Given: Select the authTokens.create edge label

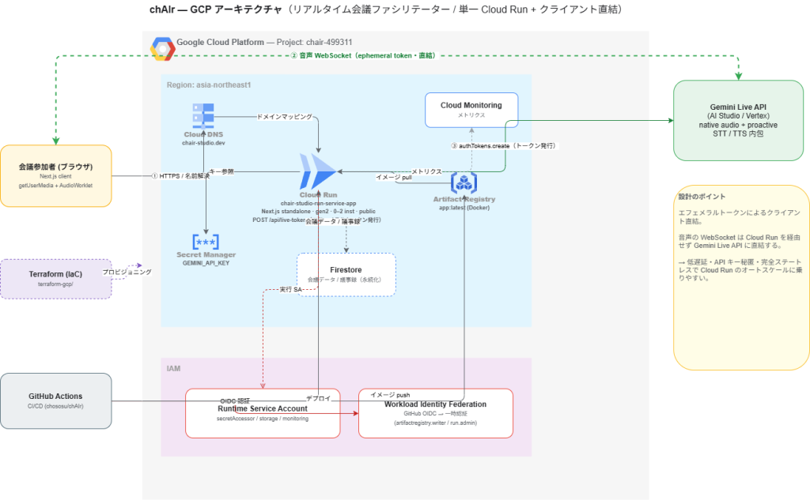Looking at the screenshot, I should coord(504,146).
